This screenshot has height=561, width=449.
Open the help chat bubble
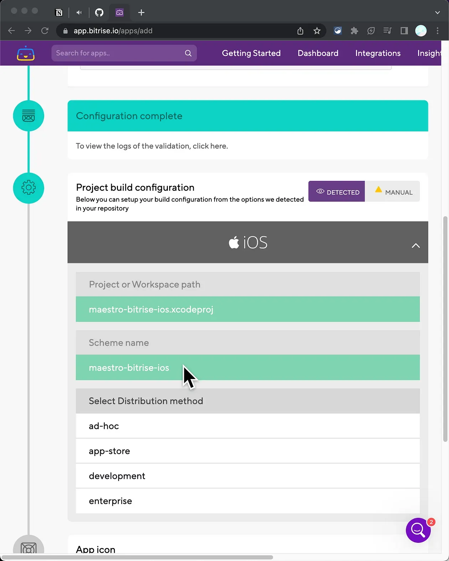click(x=418, y=530)
